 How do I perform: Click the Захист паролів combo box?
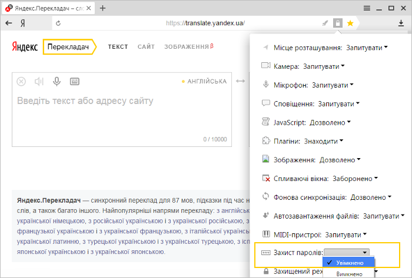tap(347, 253)
